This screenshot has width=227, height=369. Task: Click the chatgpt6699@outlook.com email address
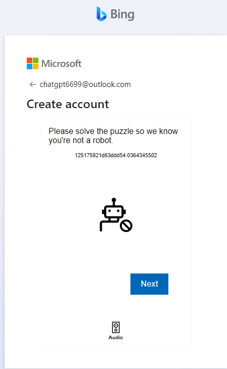pyautogui.click(x=85, y=84)
